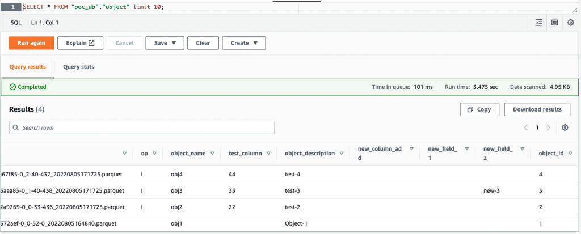Select the test-3 description cell
This screenshot has height=234, width=581.
(x=292, y=191)
